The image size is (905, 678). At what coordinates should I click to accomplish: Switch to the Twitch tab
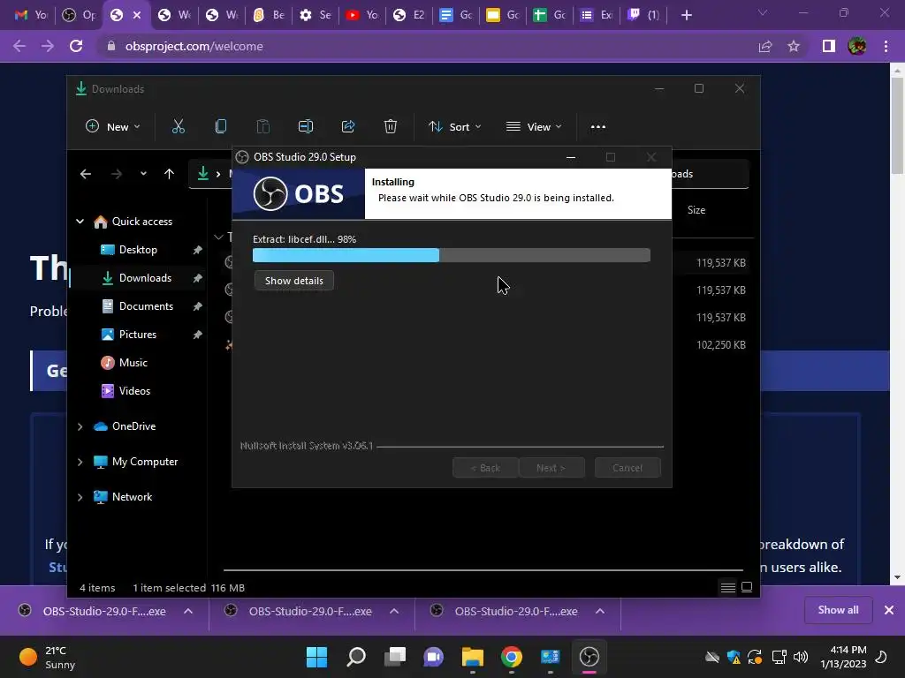pos(643,15)
